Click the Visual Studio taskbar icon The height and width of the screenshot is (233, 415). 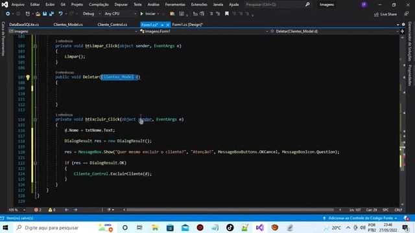260,227
